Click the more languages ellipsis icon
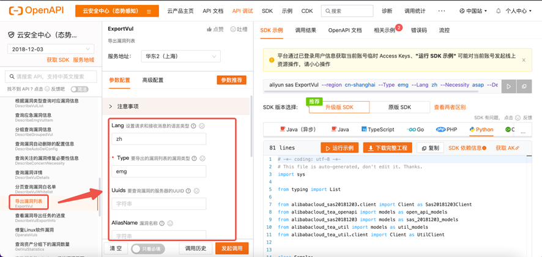542x257 pixels. coord(523,133)
